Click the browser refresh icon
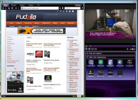Viewport: 138px width, 100px height. pos(12,8)
